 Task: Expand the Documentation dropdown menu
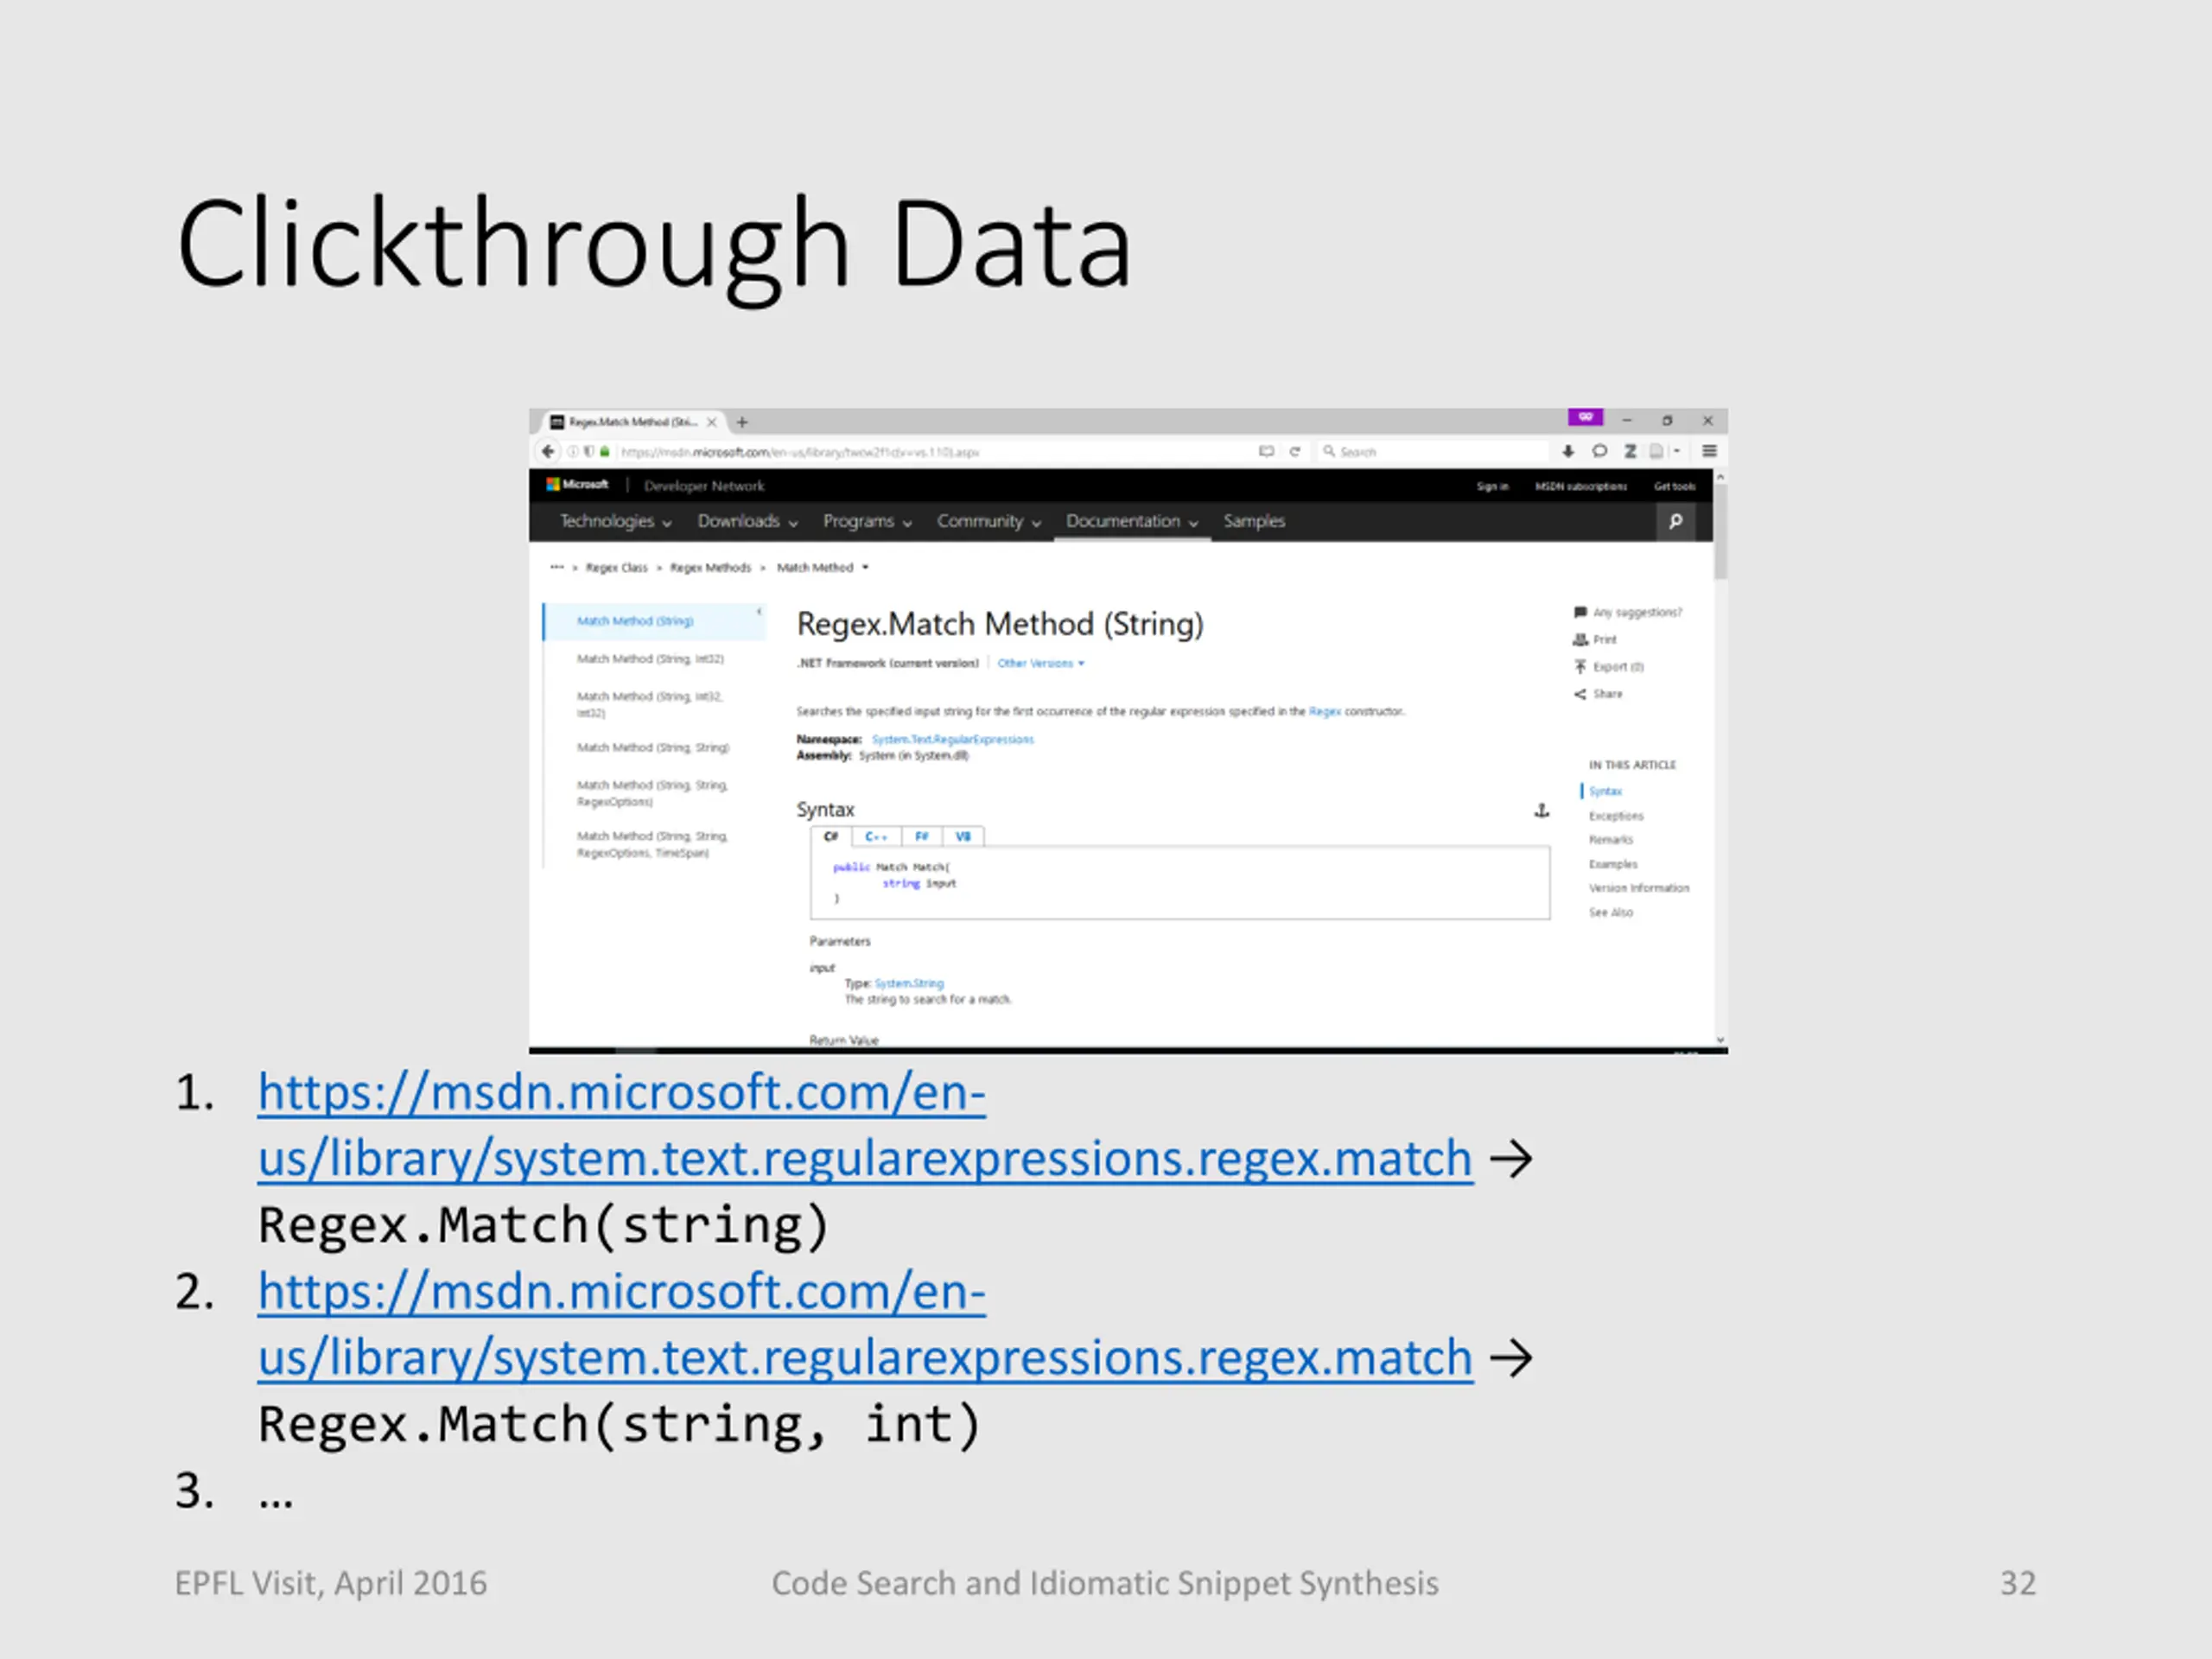click(x=1131, y=521)
